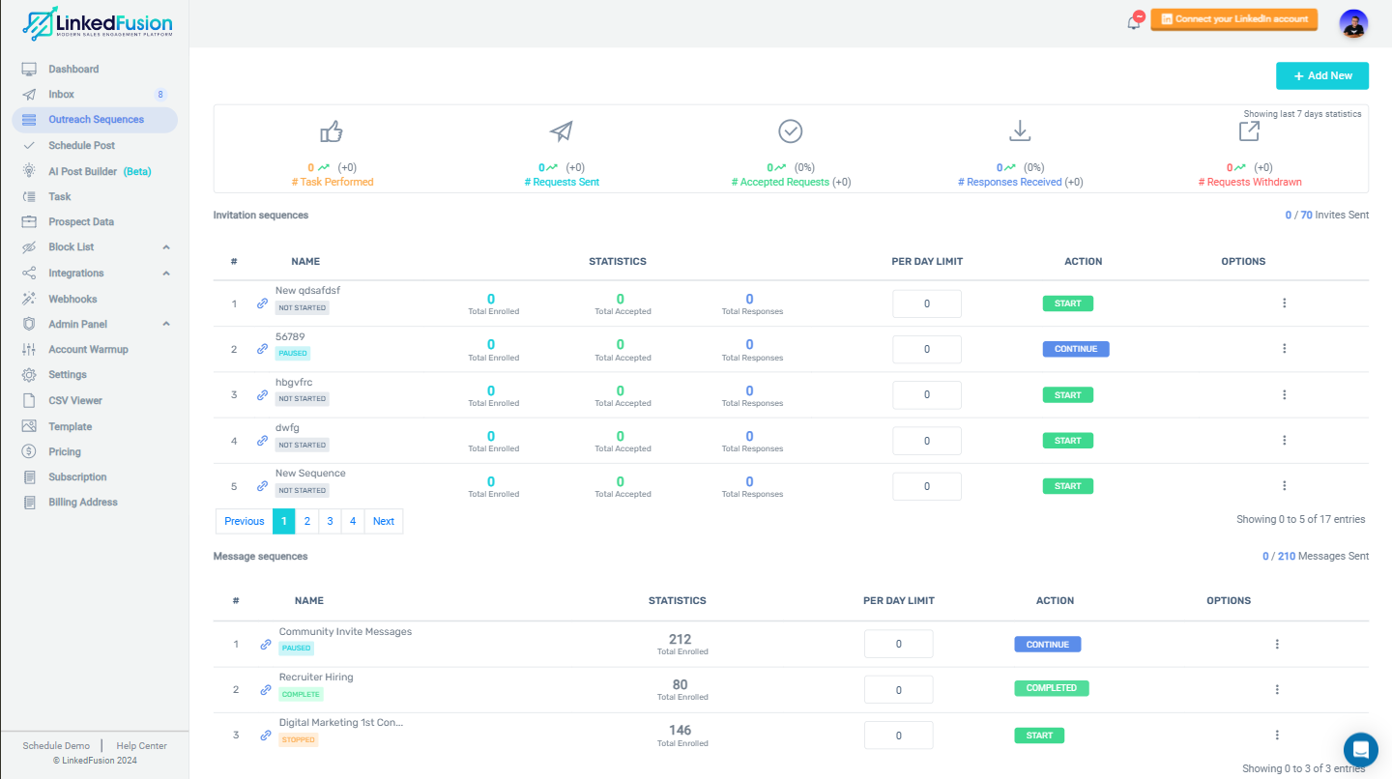Click Completed button for Recruiter Hiring
1392x779 pixels.
tap(1052, 688)
